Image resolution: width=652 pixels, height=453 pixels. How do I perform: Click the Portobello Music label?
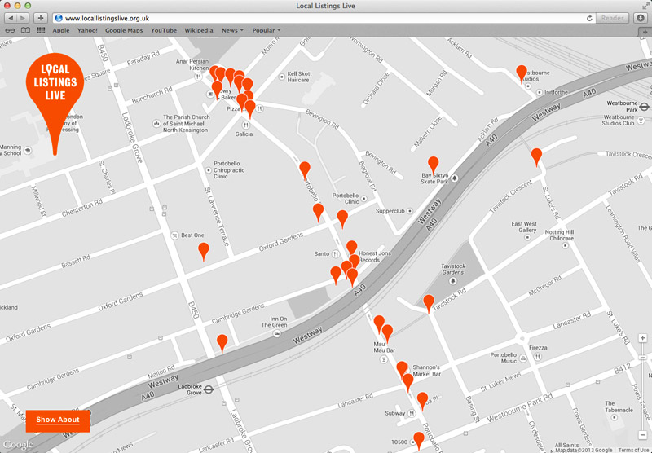point(504,358)
